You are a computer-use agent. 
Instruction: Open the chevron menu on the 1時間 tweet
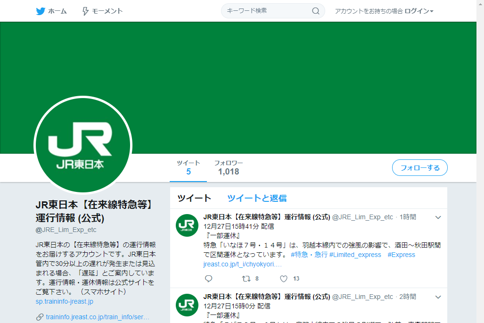point(438,217)
